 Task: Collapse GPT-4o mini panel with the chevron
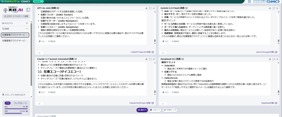click(40, 53)
